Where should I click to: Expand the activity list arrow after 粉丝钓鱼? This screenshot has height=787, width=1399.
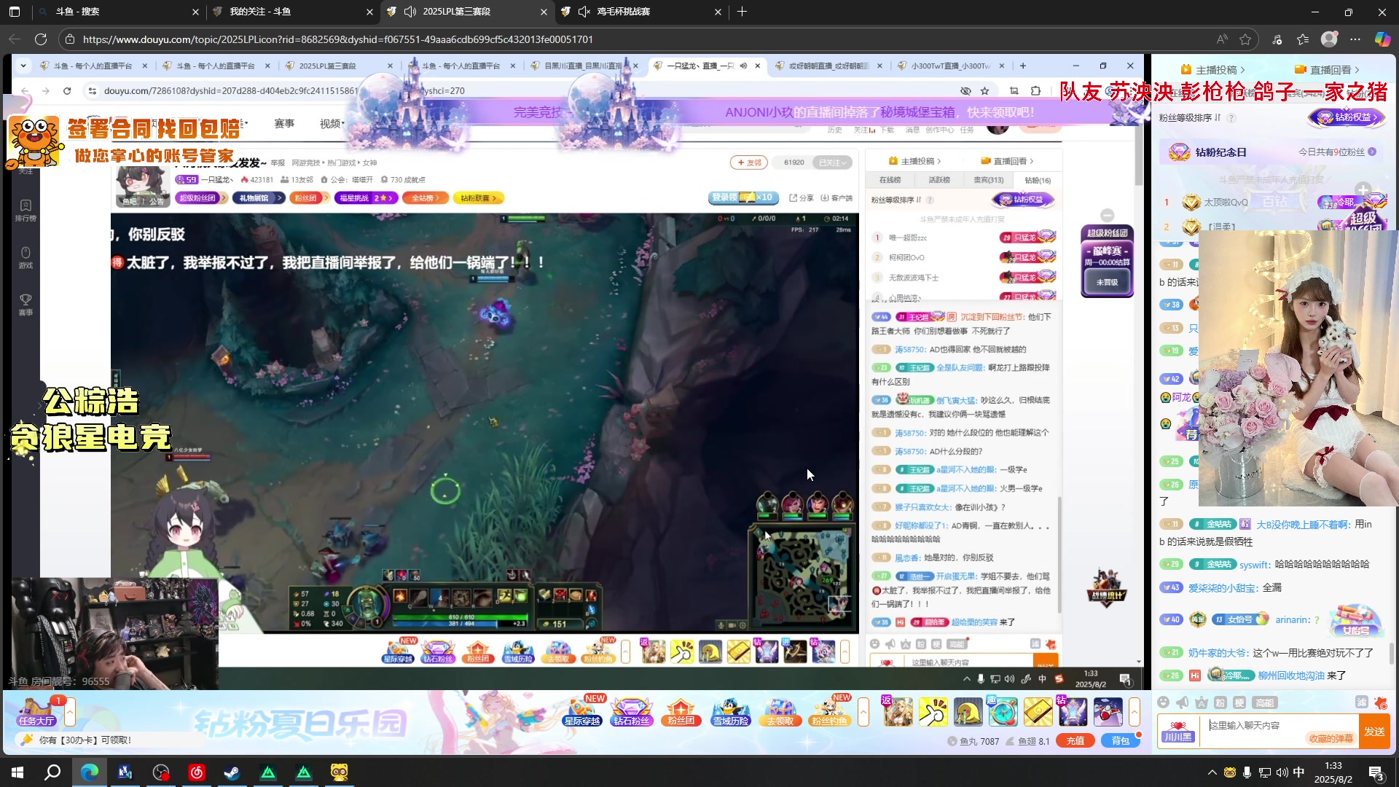point(863,712)
